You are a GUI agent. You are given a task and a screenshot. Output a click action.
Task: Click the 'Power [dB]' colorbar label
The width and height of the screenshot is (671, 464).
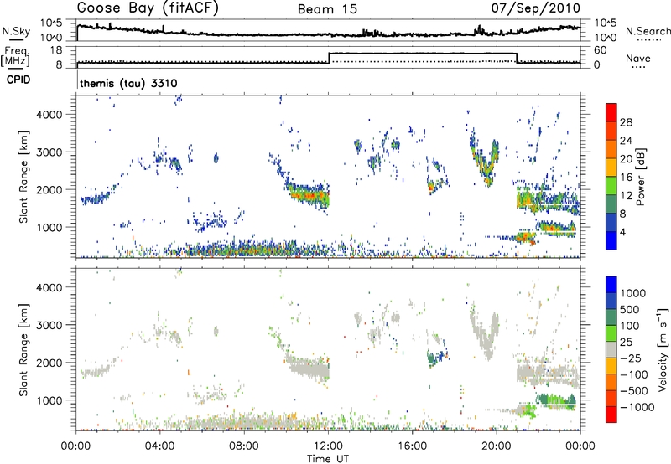[x=640, y=177]
